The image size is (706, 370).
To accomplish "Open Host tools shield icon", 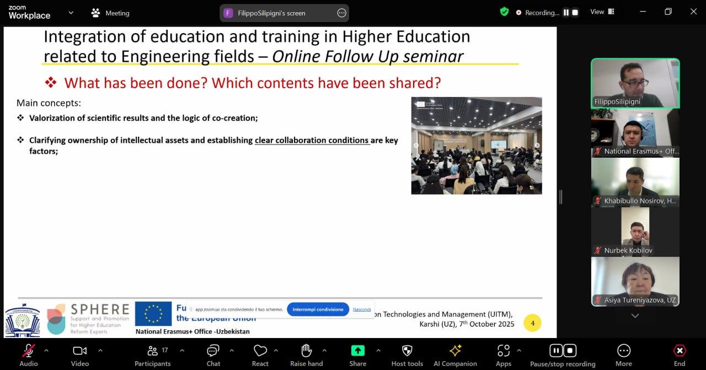I will [407, 351].
